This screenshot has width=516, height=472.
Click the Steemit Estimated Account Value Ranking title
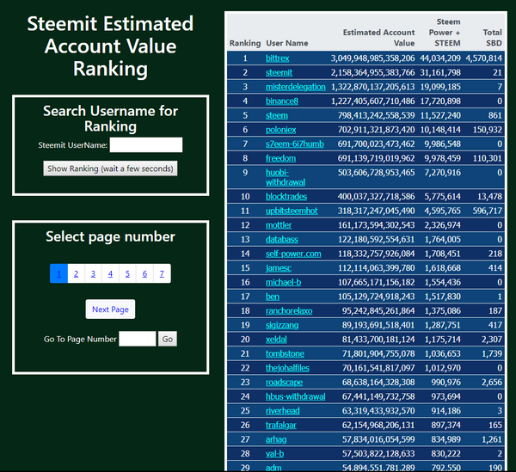point(110,46)
